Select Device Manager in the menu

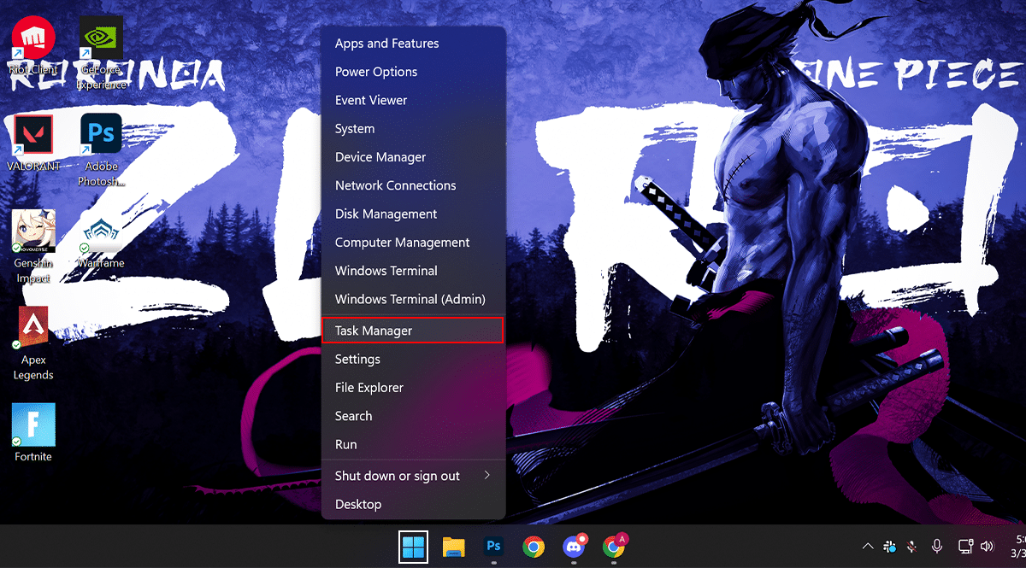coord(380,157)
